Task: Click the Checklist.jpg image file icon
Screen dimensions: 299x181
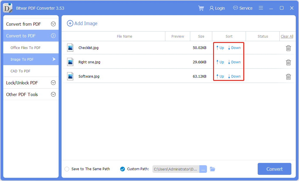Action: (x=70, y=48)
